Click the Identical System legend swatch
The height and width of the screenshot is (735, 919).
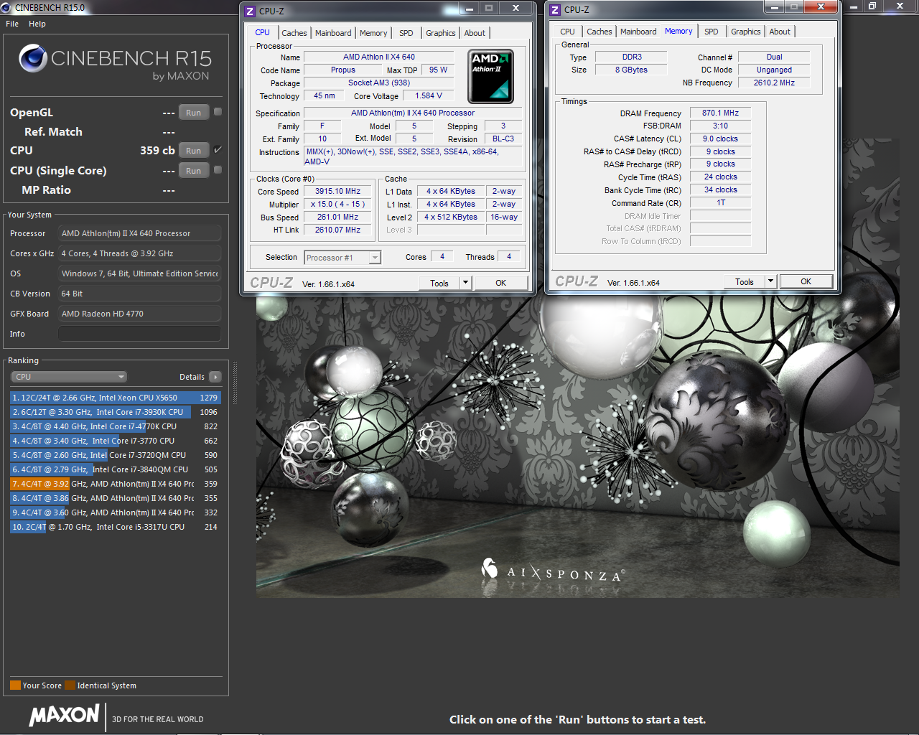(70, 685)
